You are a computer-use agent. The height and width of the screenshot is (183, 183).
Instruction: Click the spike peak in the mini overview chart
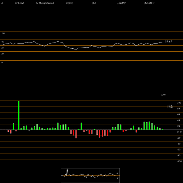click(x=67, y=169)
